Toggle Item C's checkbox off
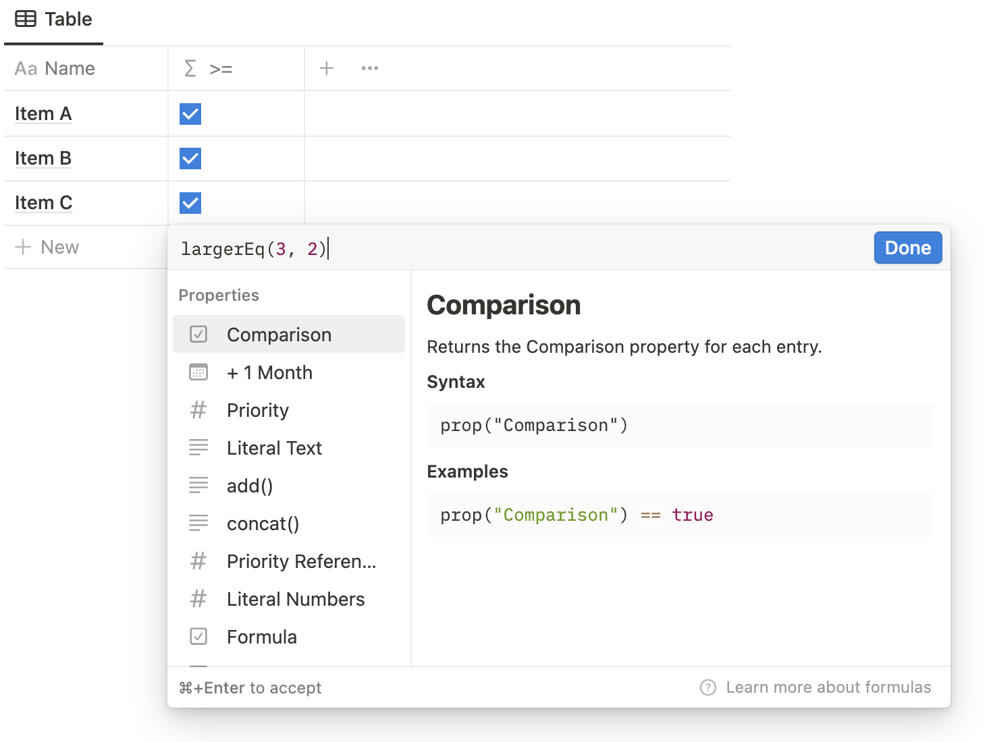 coord(190,203)
